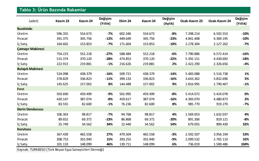The height and width of the screenshot is (161, 259).
Task: Click the 104% change value for Kurutucu
Action: [245, 144]
